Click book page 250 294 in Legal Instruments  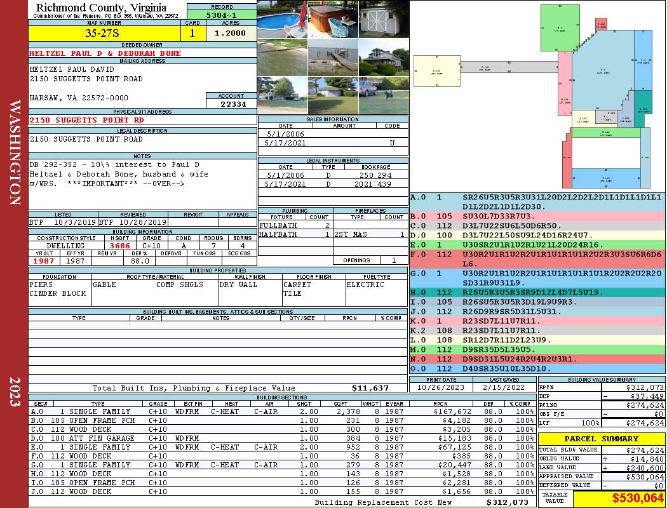tap(375, 175)
